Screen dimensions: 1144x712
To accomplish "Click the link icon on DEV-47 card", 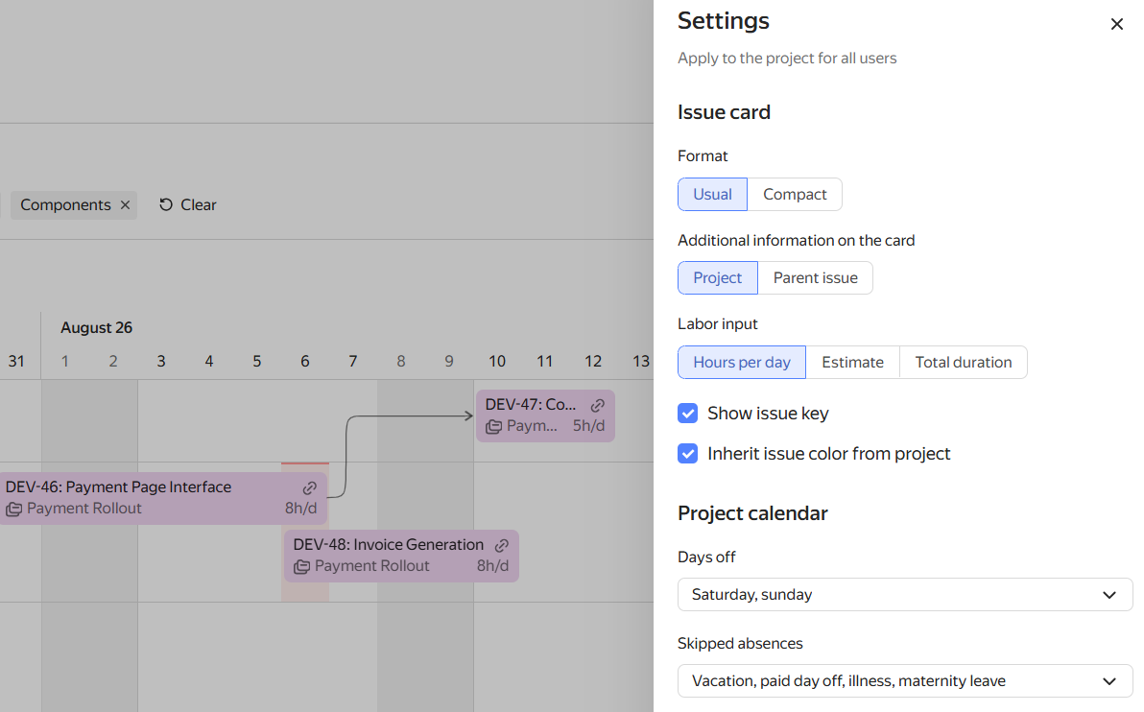I will (598, 405).
